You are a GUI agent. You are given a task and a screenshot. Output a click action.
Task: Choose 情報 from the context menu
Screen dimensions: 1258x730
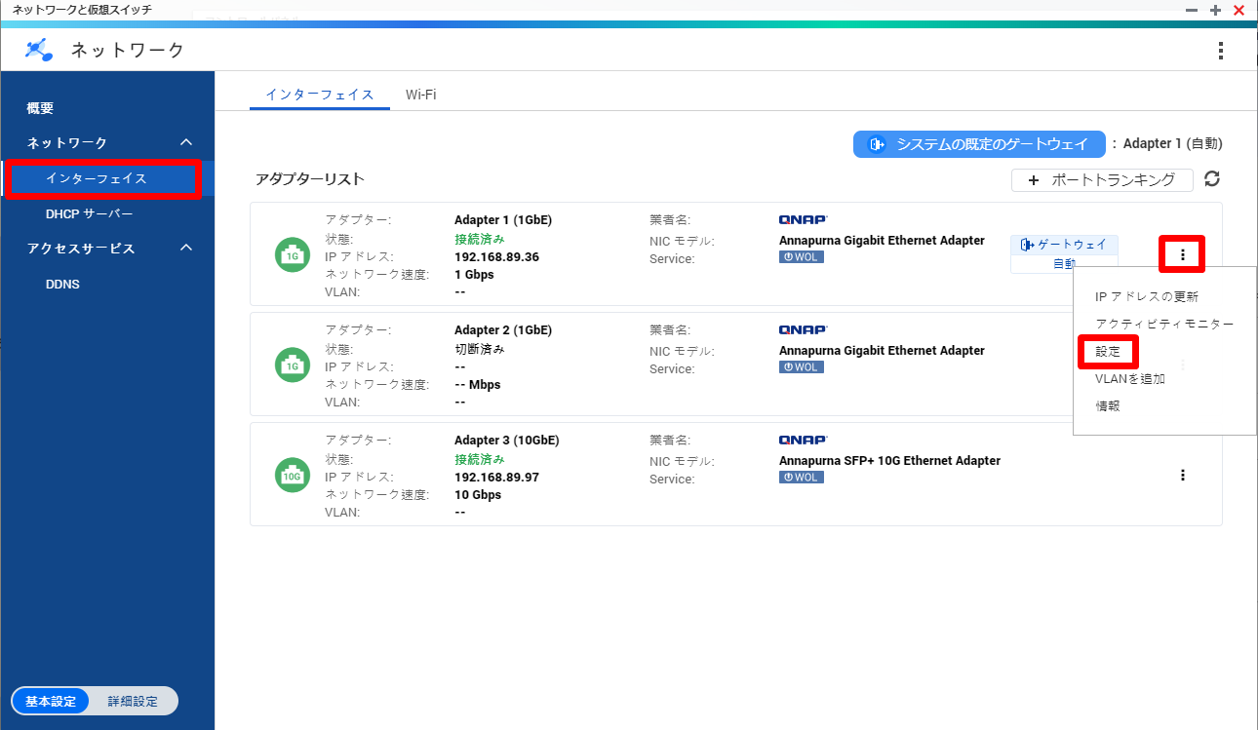(x=1108, y=405)
